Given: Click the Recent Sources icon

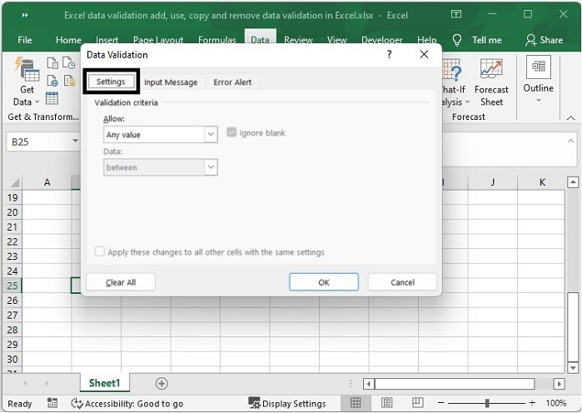Looking at the screenshot, I should click(x=68, y=63).
